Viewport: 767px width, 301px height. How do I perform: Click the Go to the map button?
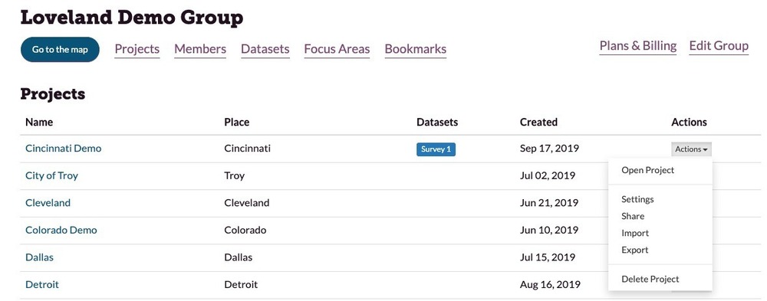60,49
